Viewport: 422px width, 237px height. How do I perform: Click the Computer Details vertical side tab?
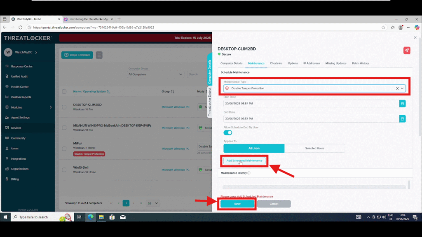209,69
